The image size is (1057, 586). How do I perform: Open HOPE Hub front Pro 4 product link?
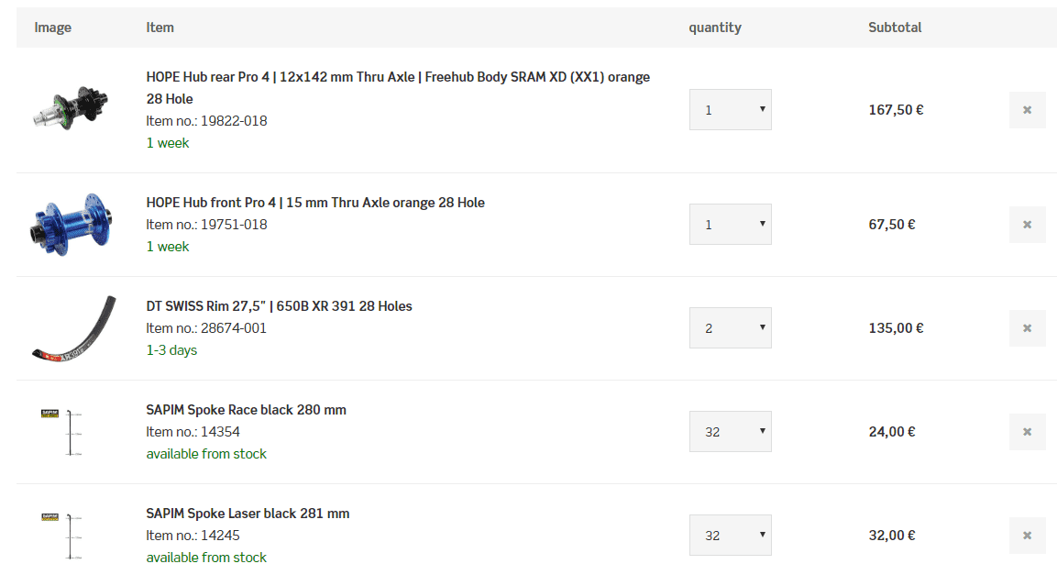point(315,203)
